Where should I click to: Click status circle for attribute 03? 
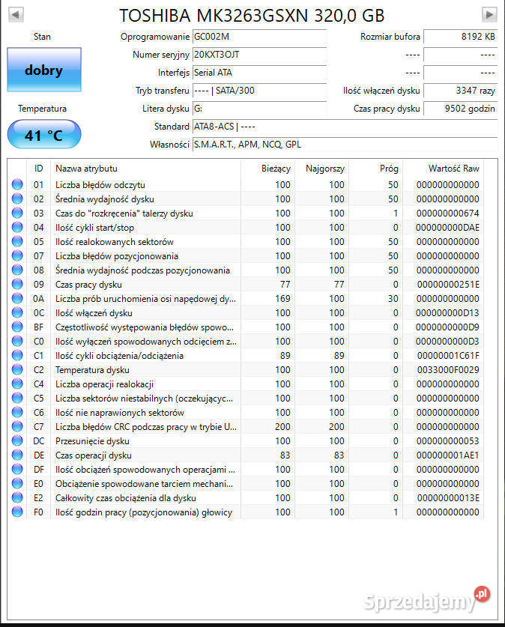[17, 213]
